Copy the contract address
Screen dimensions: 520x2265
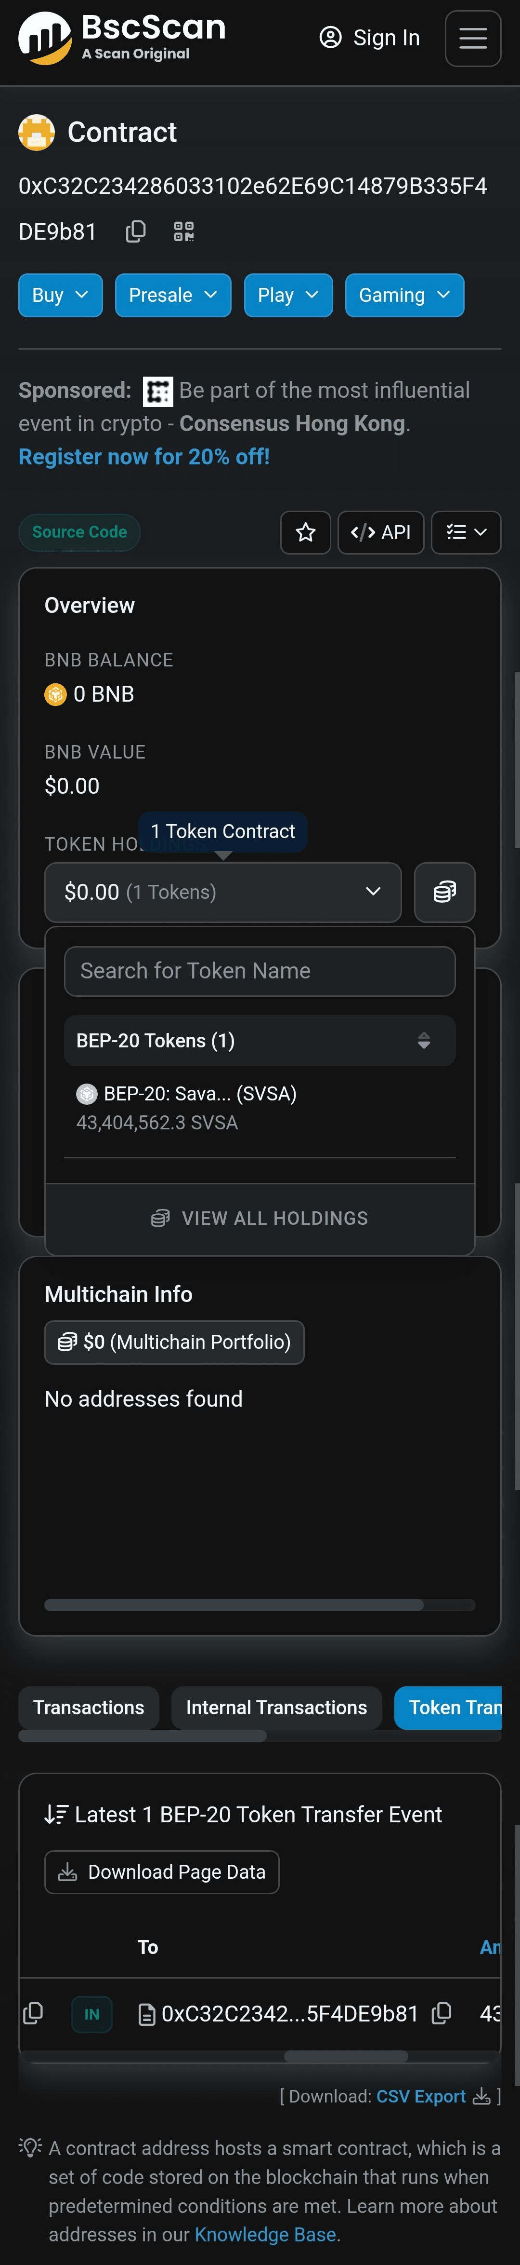[x=135, y=231]
